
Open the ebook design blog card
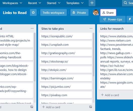click(17, 72)
